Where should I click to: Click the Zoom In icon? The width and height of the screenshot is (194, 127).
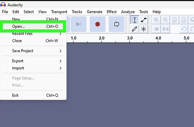pyautogui.click(x=157, y=20)
